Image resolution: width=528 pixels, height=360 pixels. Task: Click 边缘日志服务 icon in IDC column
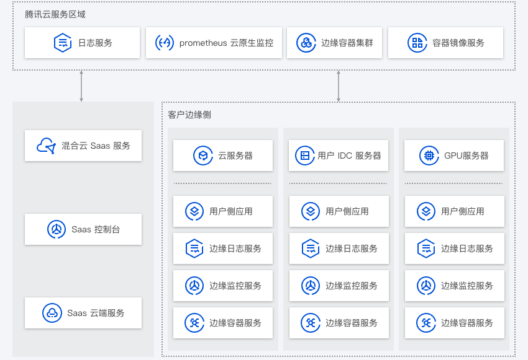tap(310, 248)
